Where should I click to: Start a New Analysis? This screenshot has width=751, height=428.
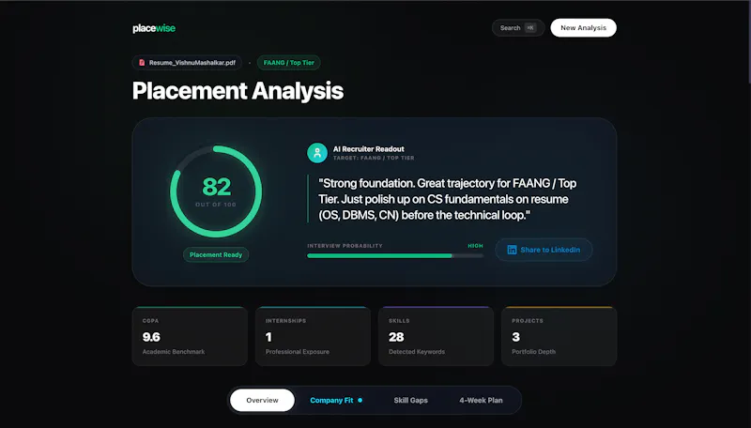point(583,28)
